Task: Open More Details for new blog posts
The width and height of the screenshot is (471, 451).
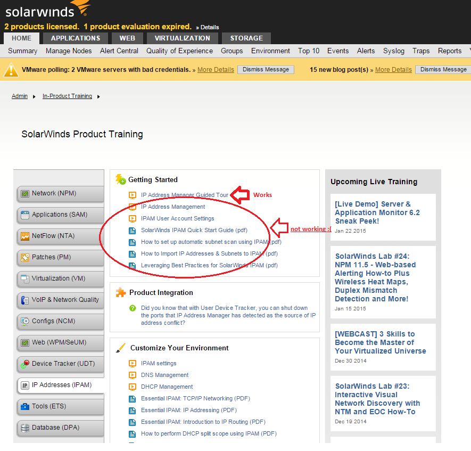Action: pyautogui.click(x=393, y=70)
